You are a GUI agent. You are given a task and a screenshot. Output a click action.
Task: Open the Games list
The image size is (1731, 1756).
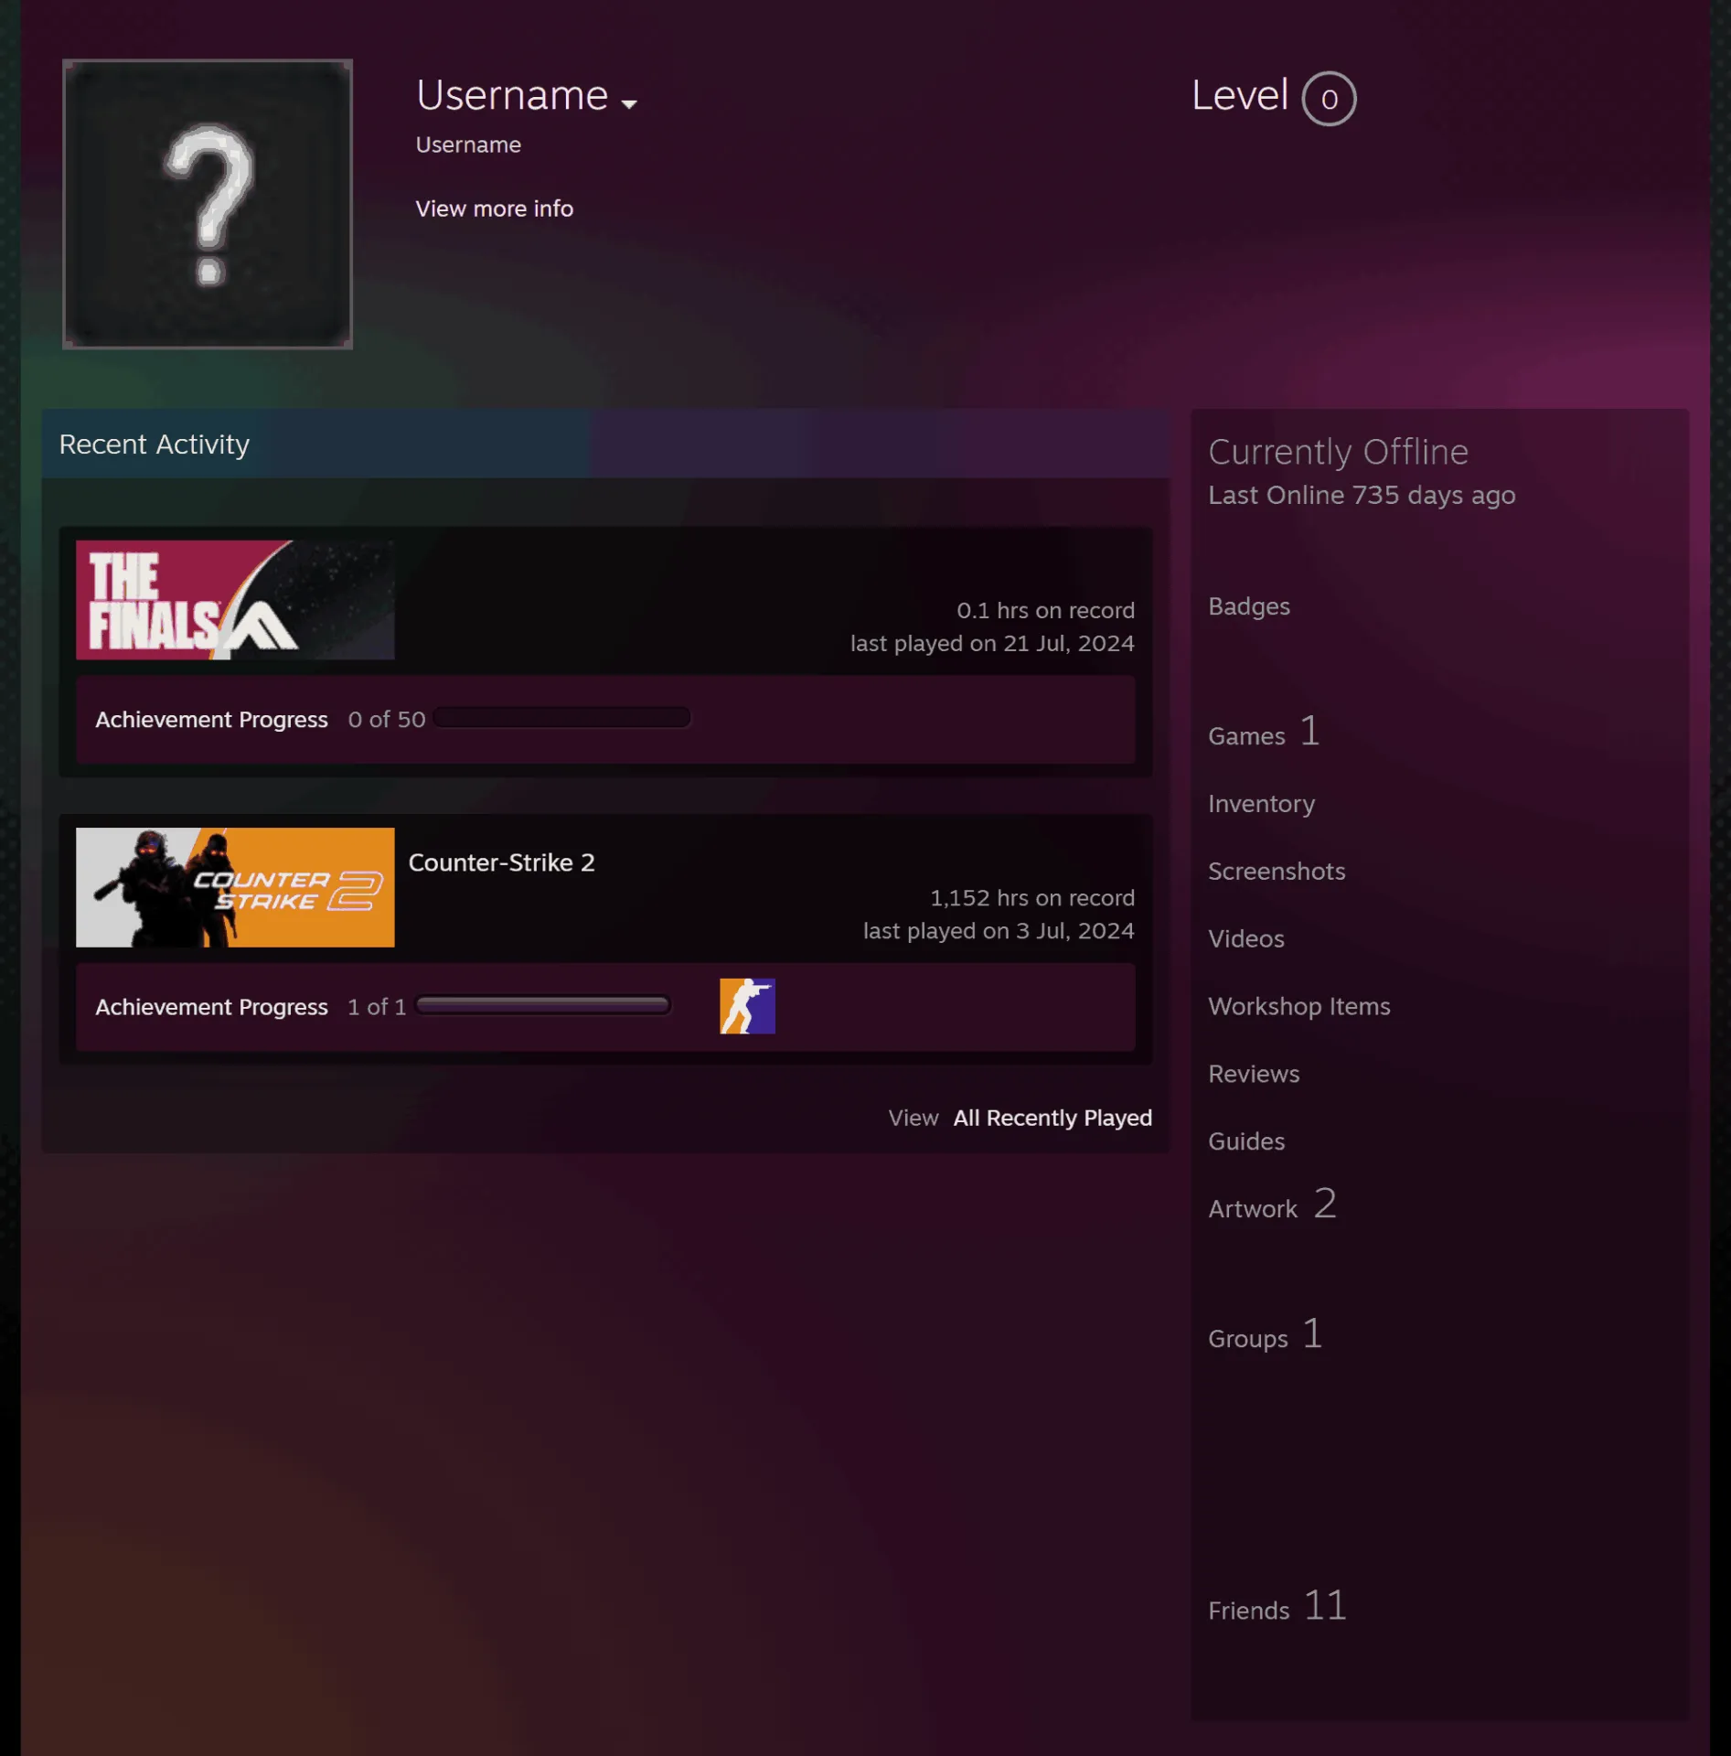click(1264, 733)
